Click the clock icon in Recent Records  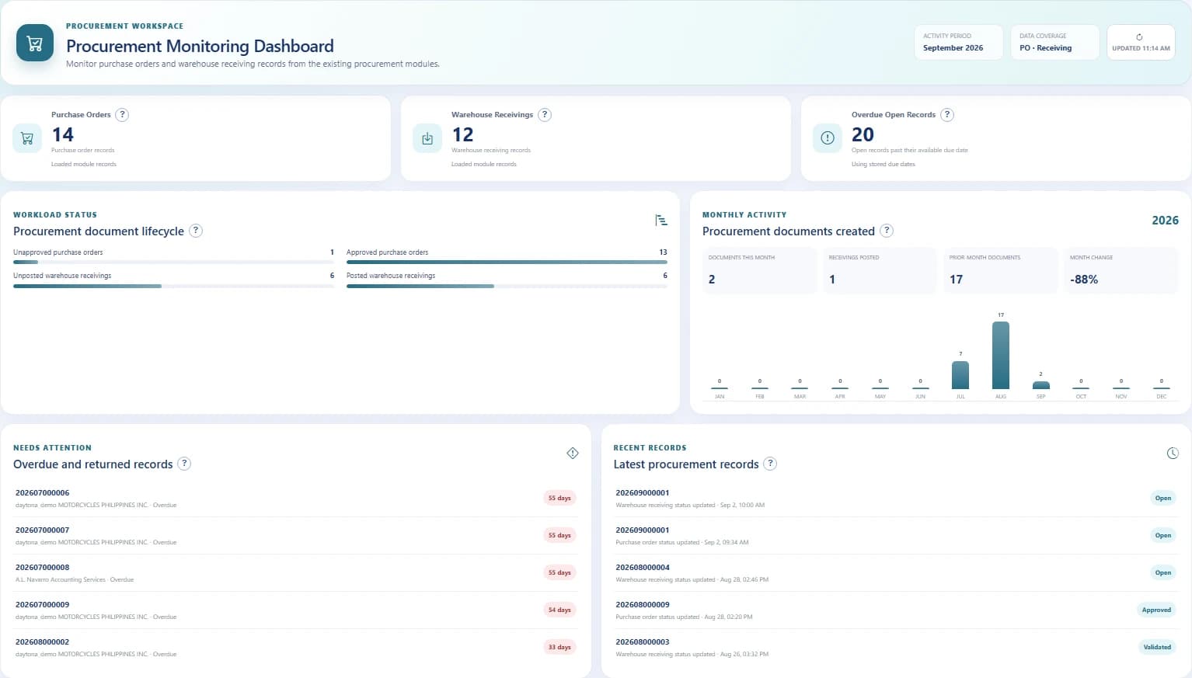pos(1173,453)
